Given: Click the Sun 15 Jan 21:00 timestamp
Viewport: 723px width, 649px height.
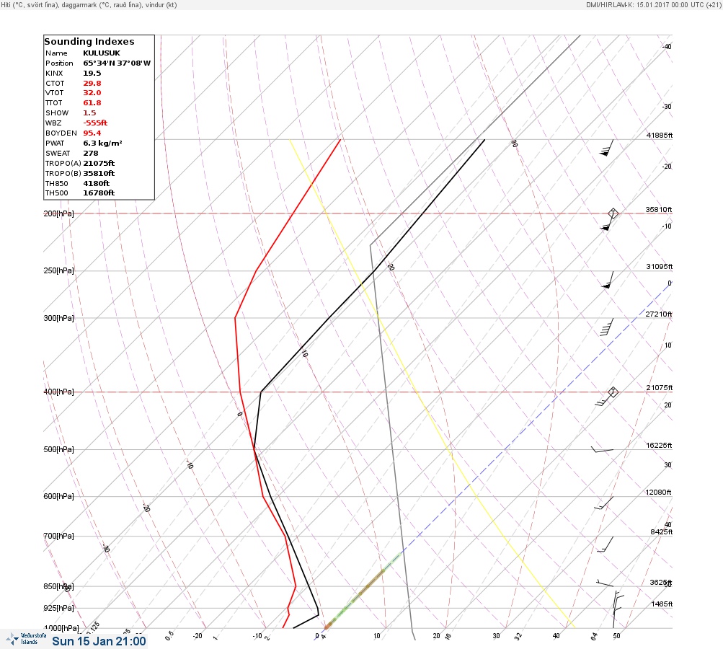Looking at the screenshot, I should coord(99,641).
